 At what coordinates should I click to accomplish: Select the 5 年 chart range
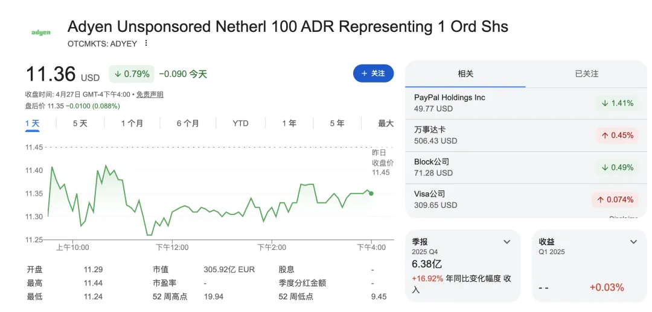337,123
